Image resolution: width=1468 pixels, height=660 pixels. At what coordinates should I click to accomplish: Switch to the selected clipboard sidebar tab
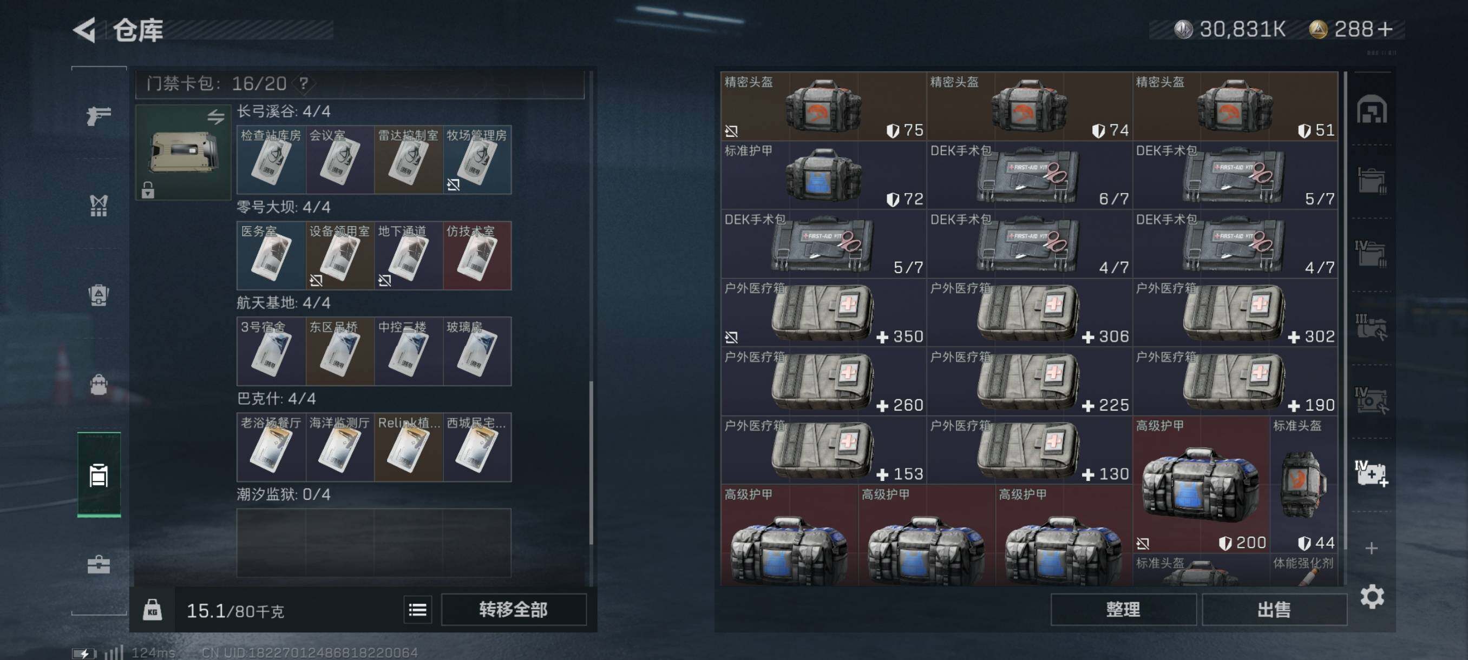pyautogui.click(x=99, y=475)
